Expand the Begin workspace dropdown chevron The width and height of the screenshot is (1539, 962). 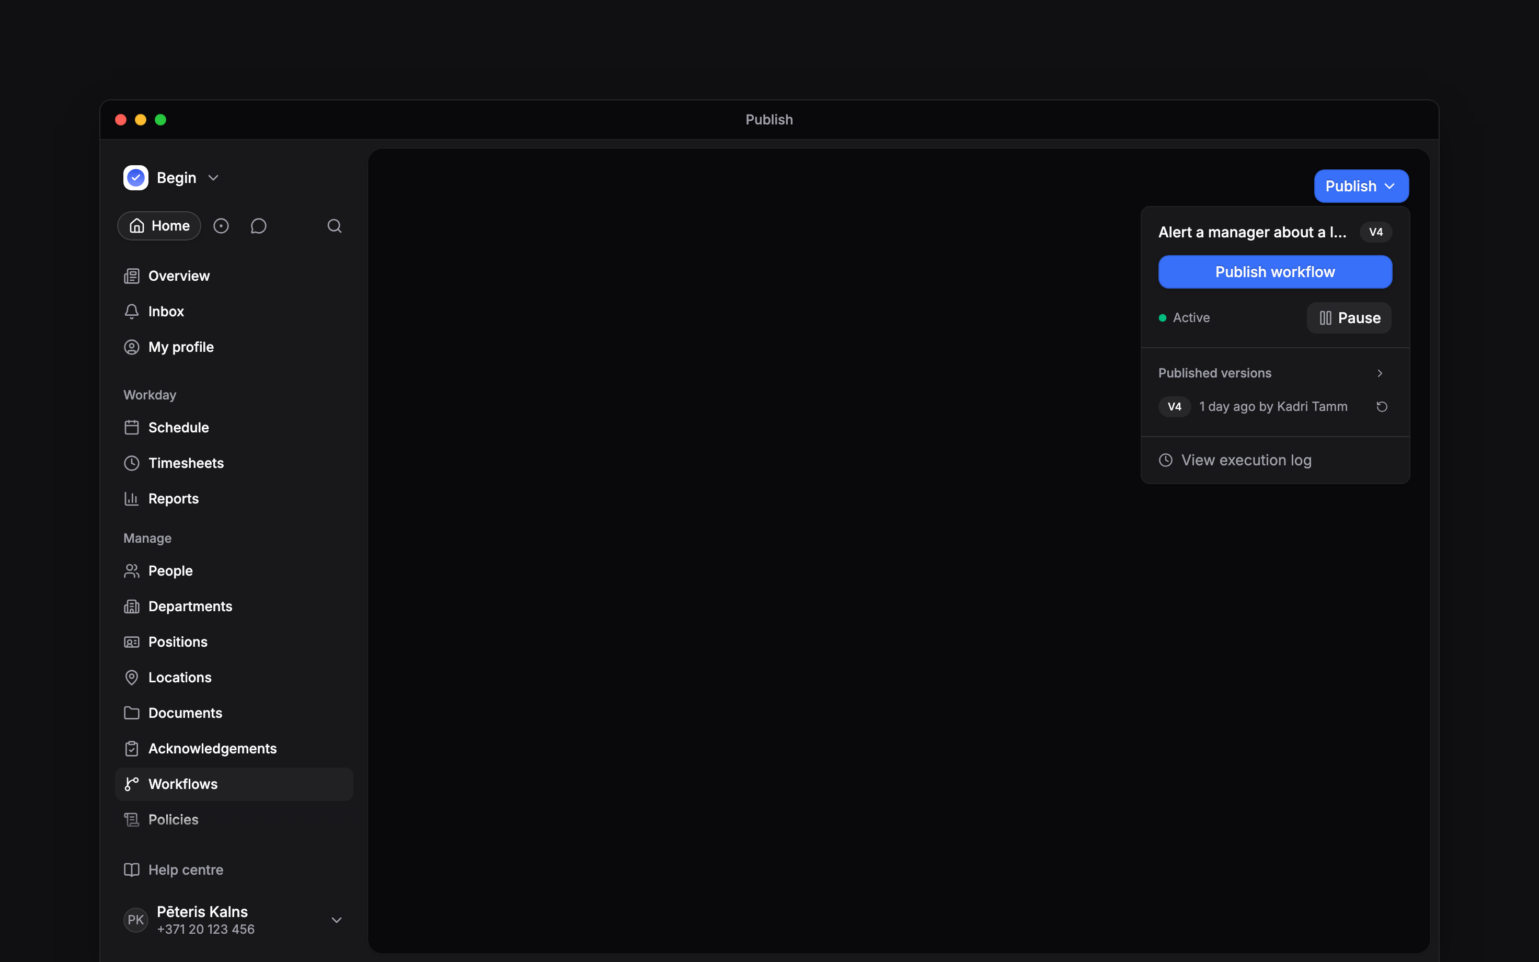pos(214,178)
